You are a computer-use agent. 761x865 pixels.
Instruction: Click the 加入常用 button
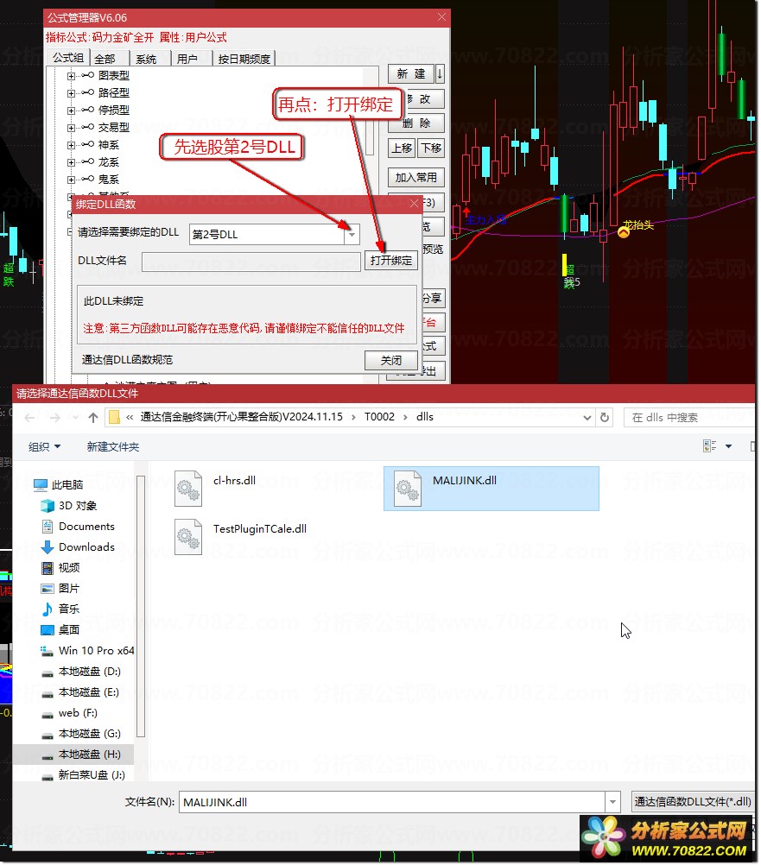pos(416,178)
